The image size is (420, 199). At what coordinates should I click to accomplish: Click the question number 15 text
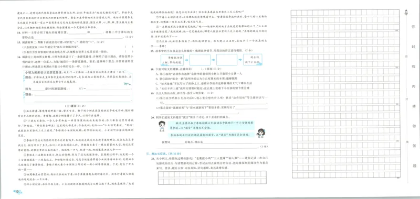pos(18,42)
